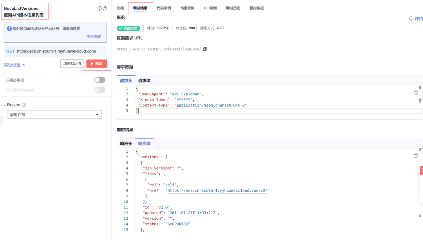423x240 pixels.
Task: Open the Region dropdown showing 华南-广州
Action: (54, 115)
